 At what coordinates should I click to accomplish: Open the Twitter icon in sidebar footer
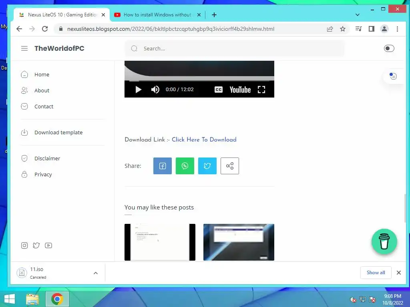[36, 245]
